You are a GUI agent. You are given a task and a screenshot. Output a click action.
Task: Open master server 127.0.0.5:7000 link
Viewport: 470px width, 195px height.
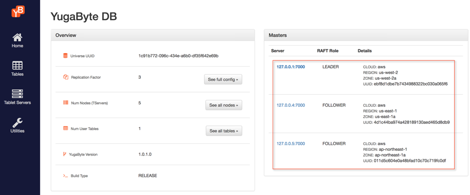point(290,144)
